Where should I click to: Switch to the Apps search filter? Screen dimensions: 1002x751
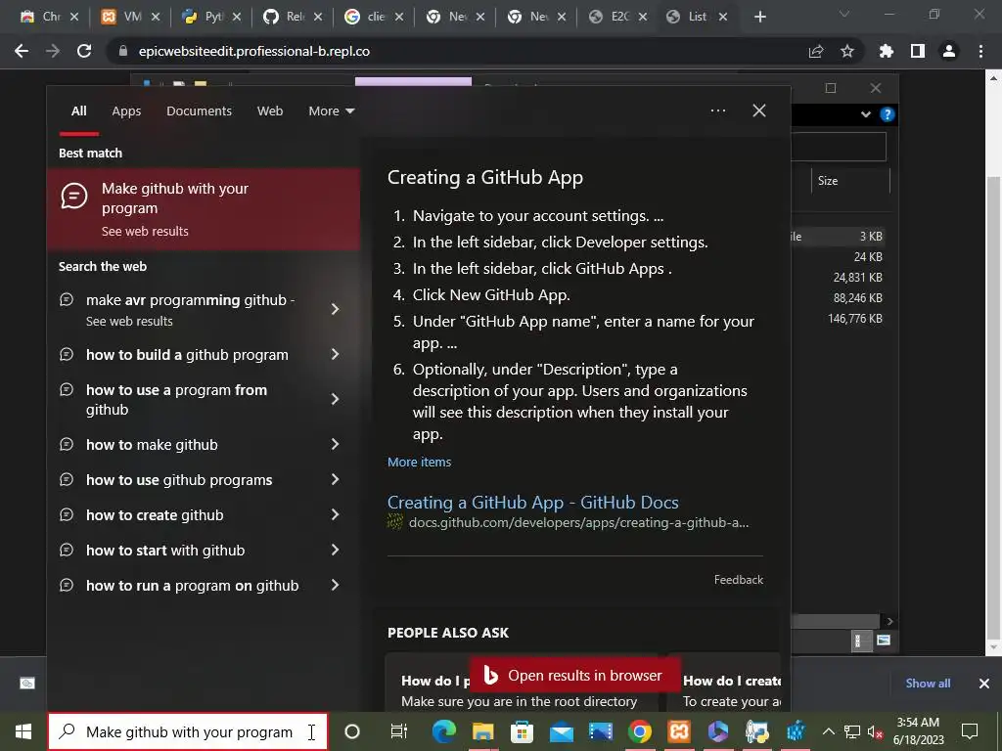[126, 111]
